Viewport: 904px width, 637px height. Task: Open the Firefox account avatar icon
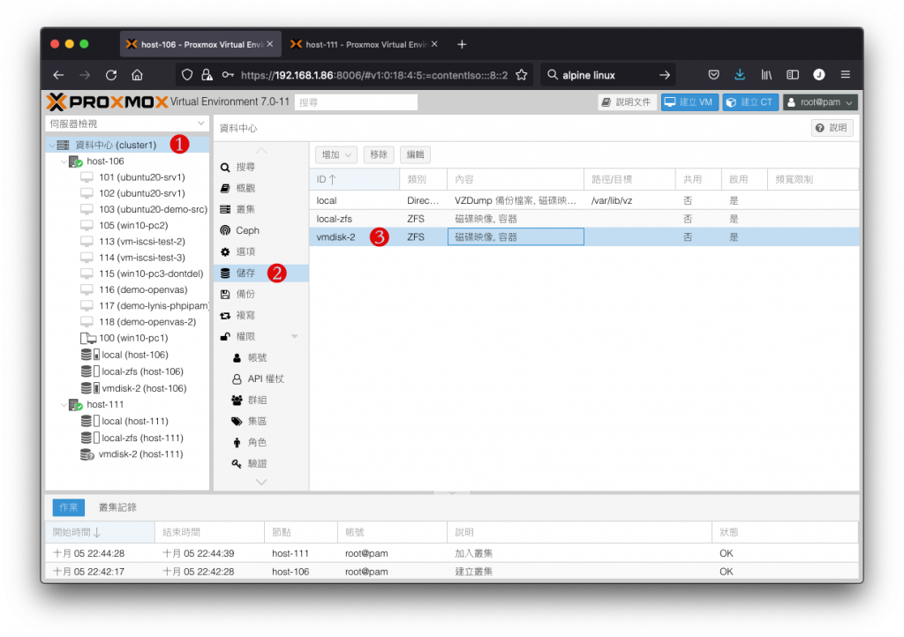818,75
